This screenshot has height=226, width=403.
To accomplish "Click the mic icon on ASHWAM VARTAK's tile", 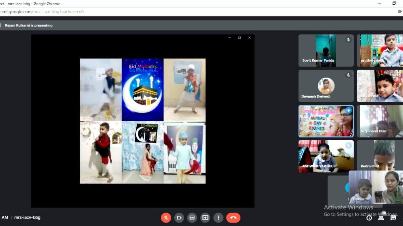I will click(348, 145).
